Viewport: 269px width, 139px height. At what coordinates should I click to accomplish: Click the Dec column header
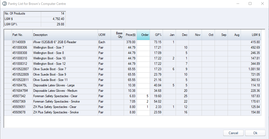[182, 35]
